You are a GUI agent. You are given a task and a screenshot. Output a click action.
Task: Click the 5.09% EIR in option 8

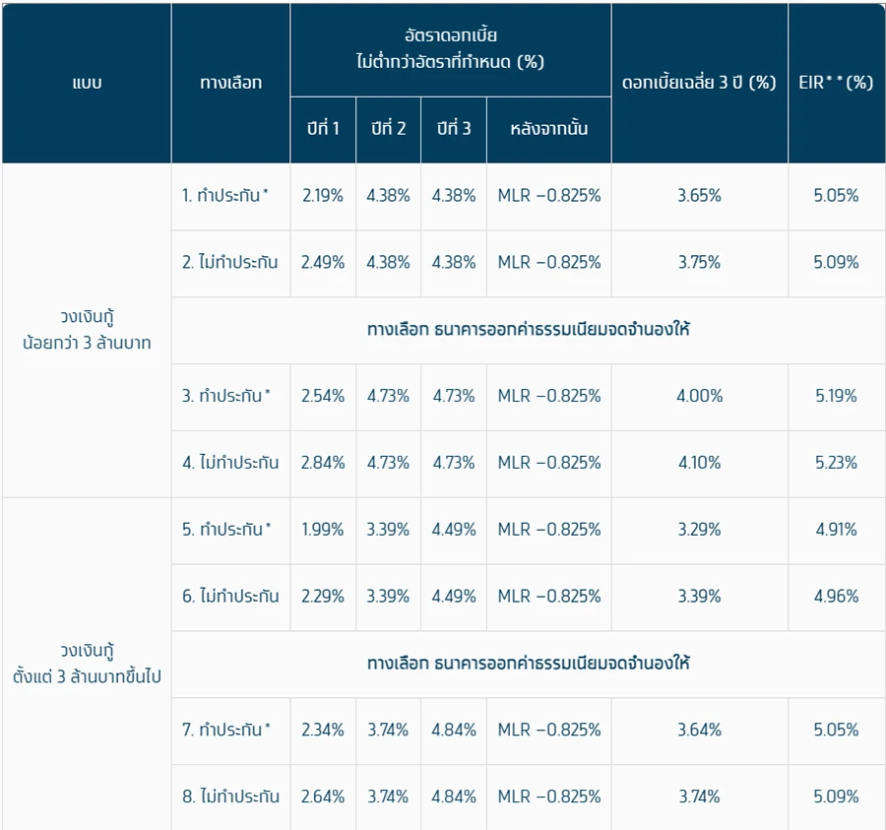coord(836,797)
